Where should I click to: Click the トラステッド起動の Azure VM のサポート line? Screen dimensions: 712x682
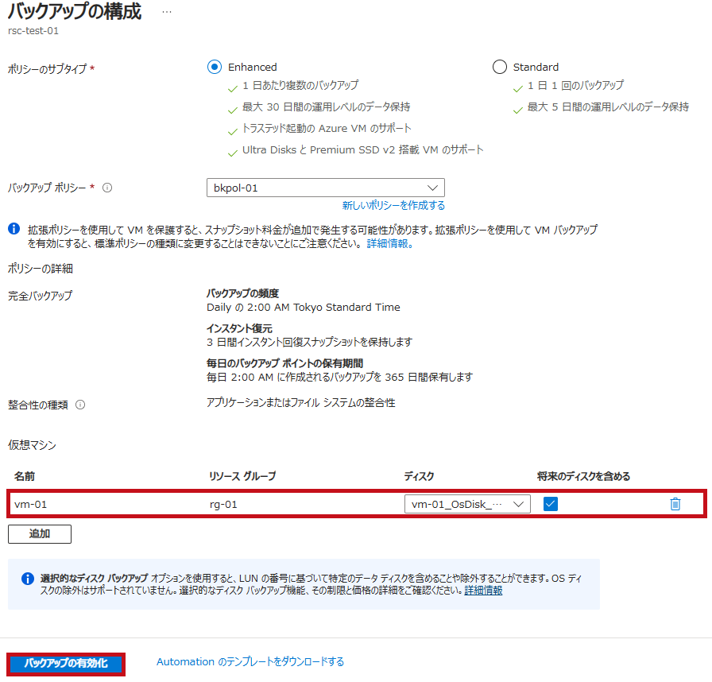click(x=327, y=129)
